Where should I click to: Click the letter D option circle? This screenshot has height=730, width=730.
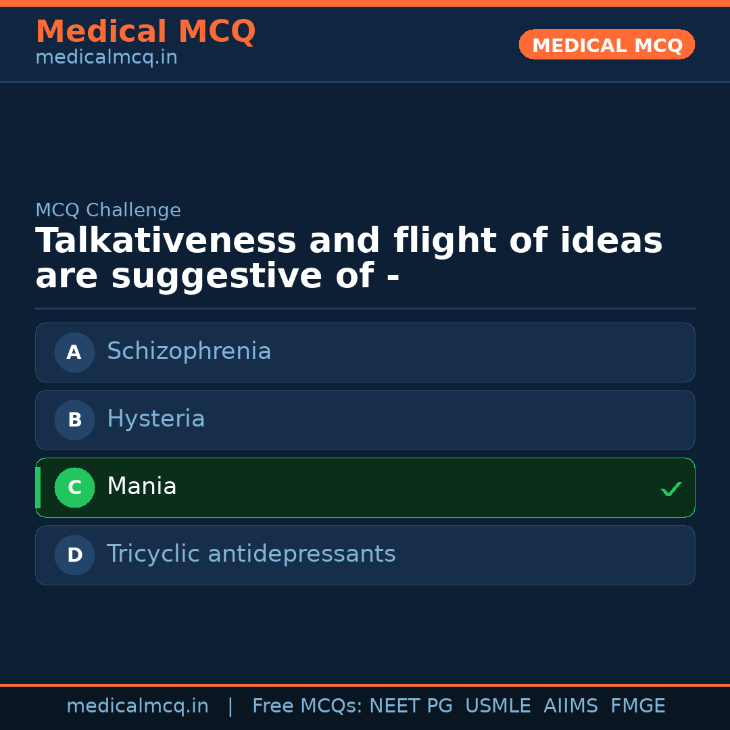74,555
